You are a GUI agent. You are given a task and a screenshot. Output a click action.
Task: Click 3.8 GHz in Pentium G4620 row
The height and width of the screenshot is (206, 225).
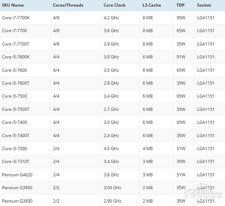[111, 175]
